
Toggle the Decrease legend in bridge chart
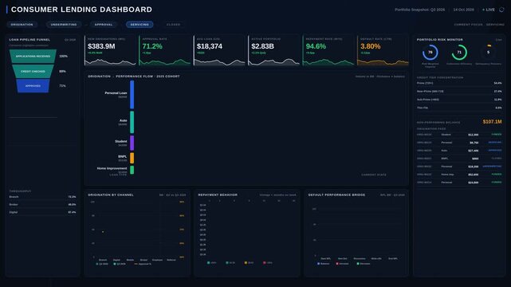[364, 264]
